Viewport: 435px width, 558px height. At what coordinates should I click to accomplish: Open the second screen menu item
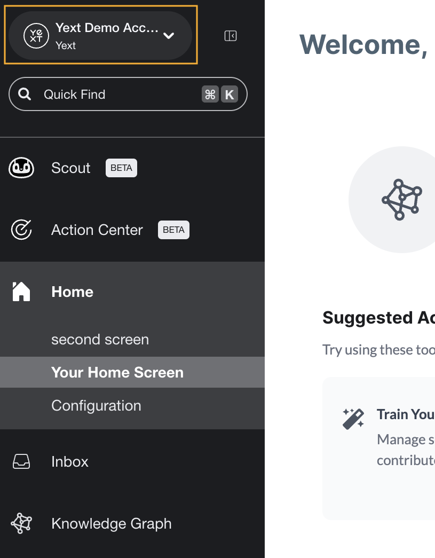(99, 339)
